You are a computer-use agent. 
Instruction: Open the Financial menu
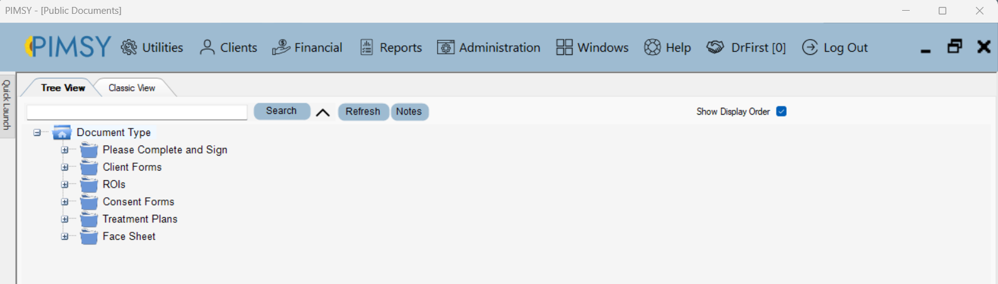[307, 47]
